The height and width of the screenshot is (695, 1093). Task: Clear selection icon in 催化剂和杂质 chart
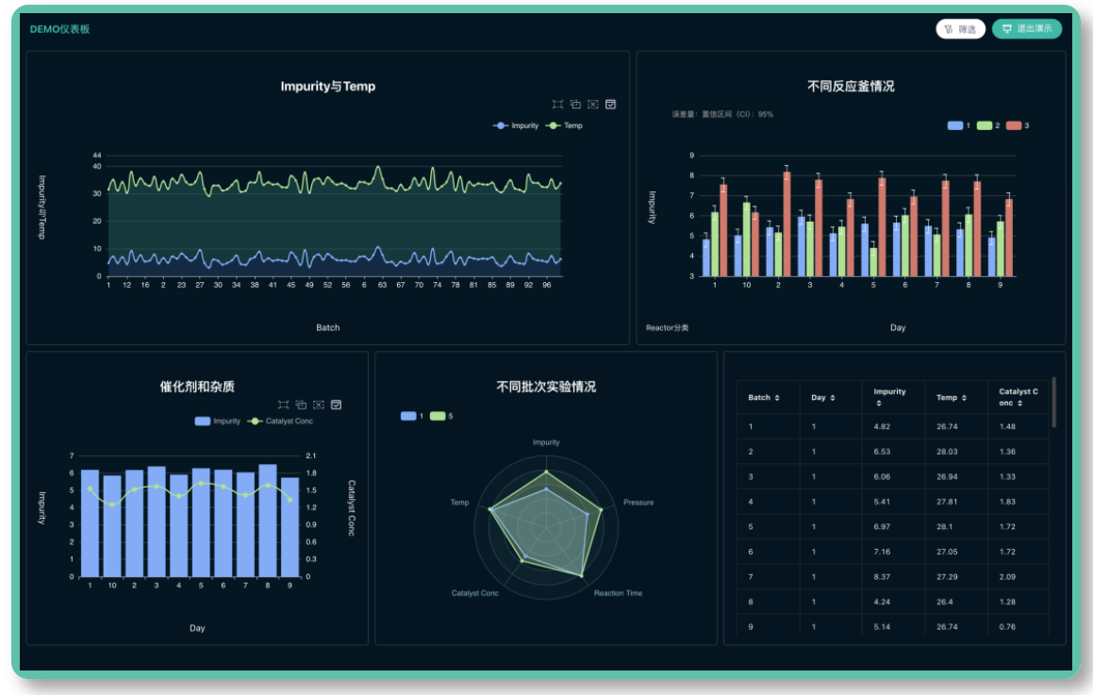(319, 405)
